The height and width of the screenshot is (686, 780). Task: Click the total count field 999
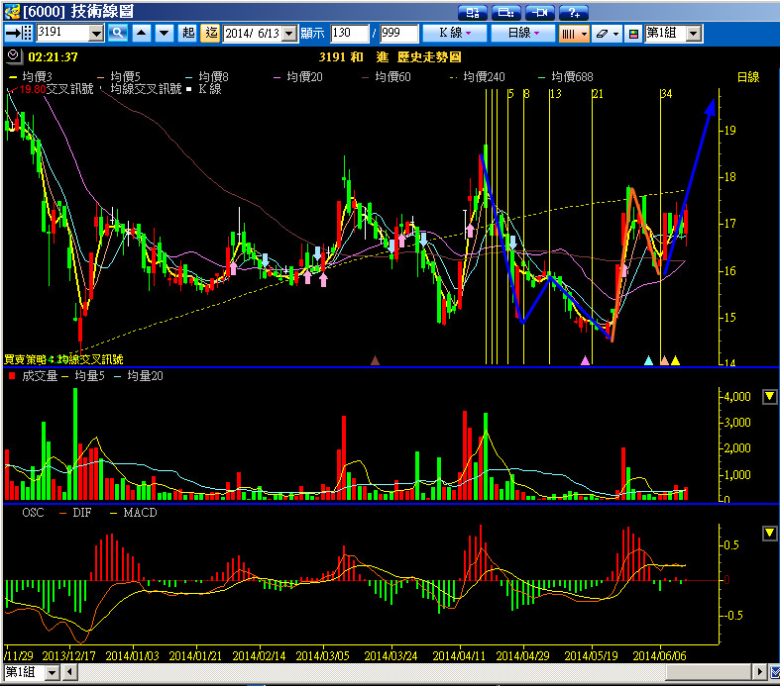(x=399, y=34)
